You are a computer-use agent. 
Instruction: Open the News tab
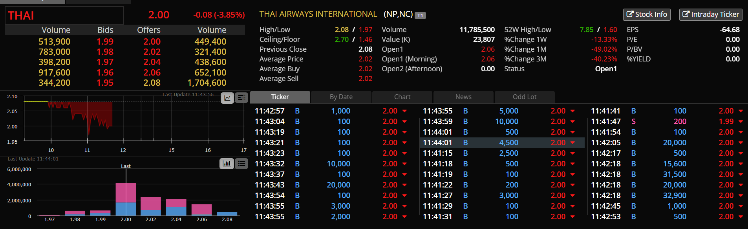tap(463, 97)
